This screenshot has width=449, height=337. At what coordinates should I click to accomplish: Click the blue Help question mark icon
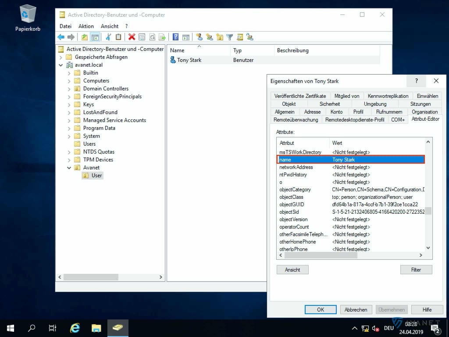pyautogui.click(x=175, y=37)
